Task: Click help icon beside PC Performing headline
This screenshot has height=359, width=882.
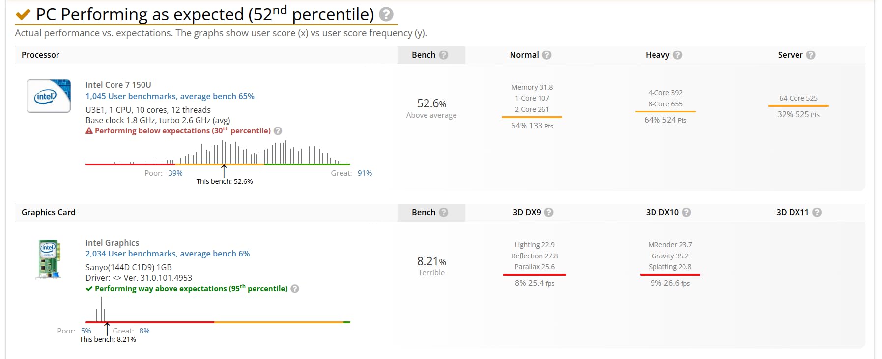Action: [386, 14]
